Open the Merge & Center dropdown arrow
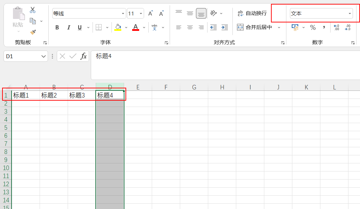Image resolution: width=360 pixels, height=209 pixels. tap(279, 28)
